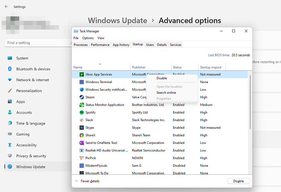The width and height of the screenshot is (281, 192).
Task: Click the Skype icon in startup list
Action: 81,128
